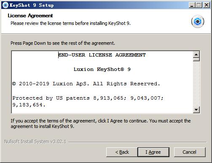Maximize the KeyShot 9 Setup window
212x163 pixels.
(199, 5)
